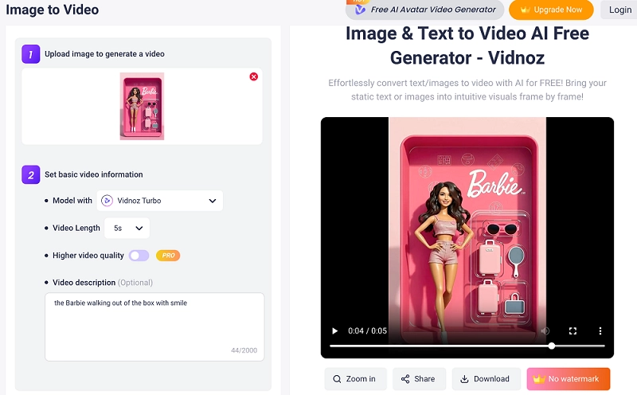Viewport: 637px width, 395px height.
Task: Mute the video player volume
Action: coord(545,330)
